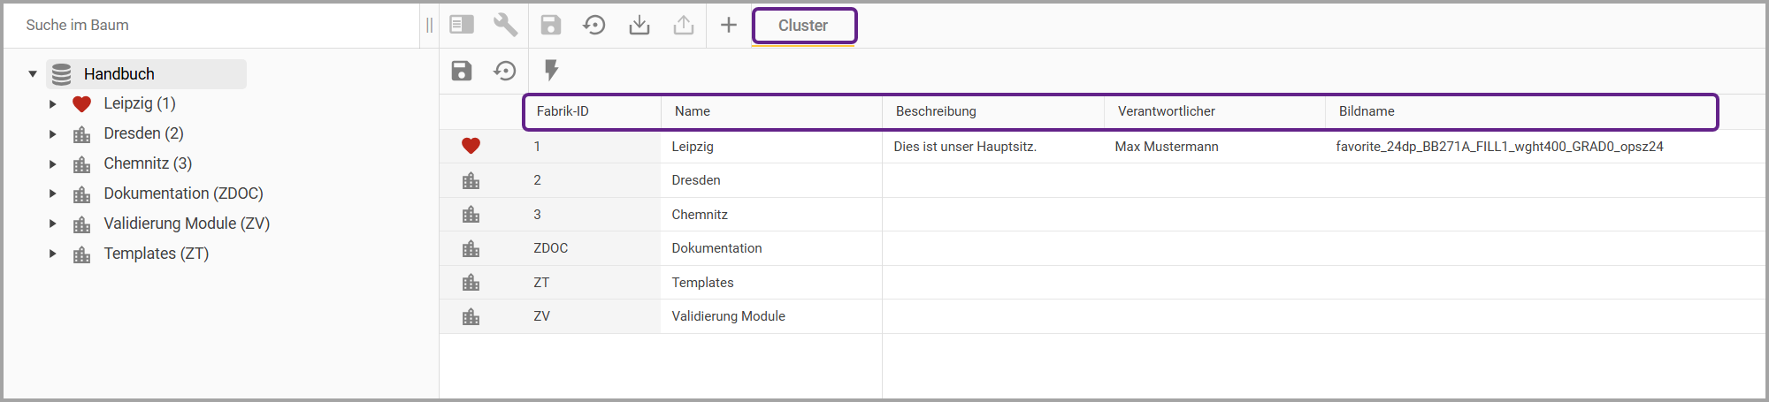Click the save icon in the top toolbar
Image resolution: width=1769 pixels, height=402 pixels.
[551, 25]
